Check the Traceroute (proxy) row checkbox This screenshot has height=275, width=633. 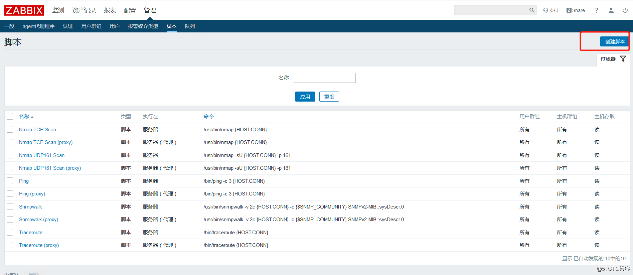(10, 245)
